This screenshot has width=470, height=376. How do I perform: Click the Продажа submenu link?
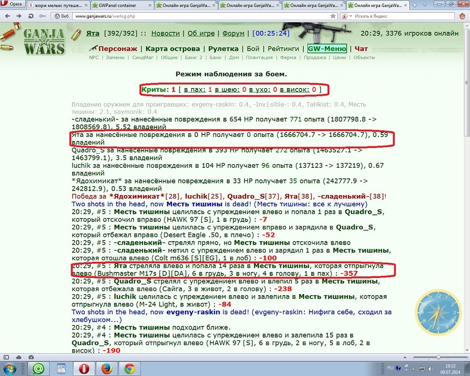click(315, 58)
